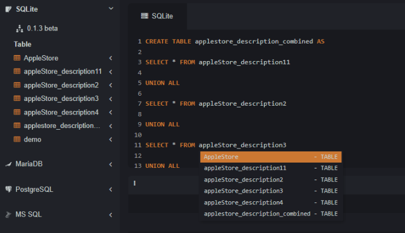
Task: Click appleStore_description3 in editor line 11
Action: (x=243, y=145)
